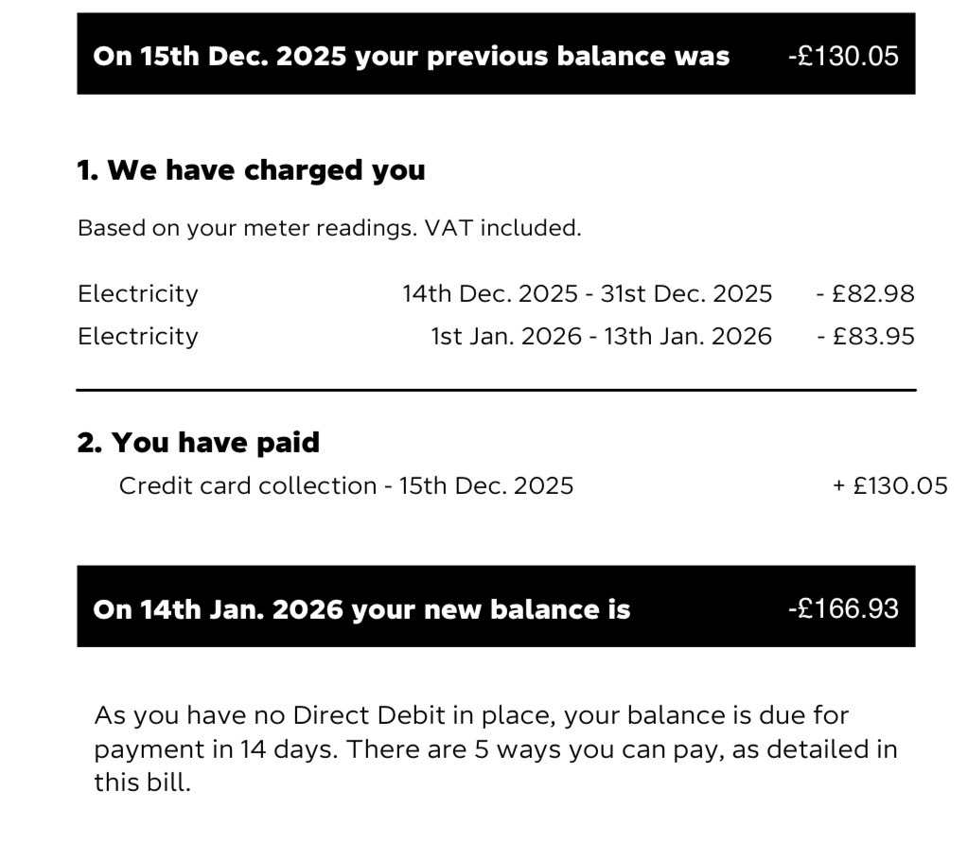The height and width of the screenshot is (844, 968).
Task: Click the £83.95 electricity charge amount
Action: pos(866,336)
